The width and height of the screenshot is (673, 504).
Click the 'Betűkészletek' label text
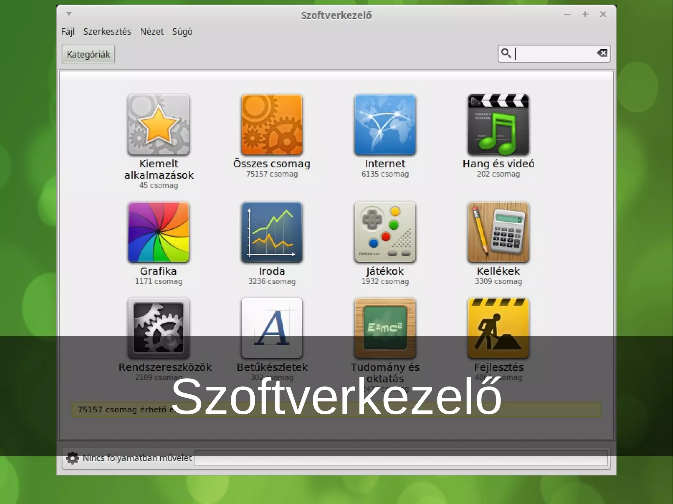(x=272, y=367)
